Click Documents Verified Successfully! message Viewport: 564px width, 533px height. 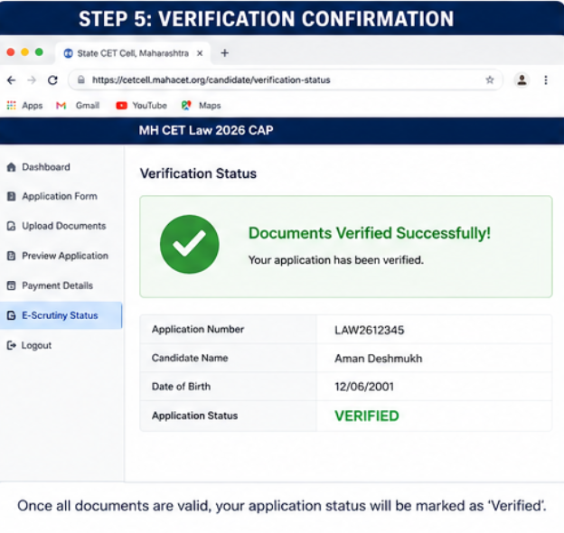[x=370, y=233]
